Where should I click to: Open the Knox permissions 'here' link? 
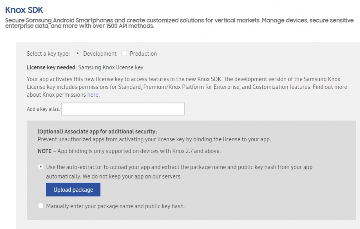coord(93,95)
